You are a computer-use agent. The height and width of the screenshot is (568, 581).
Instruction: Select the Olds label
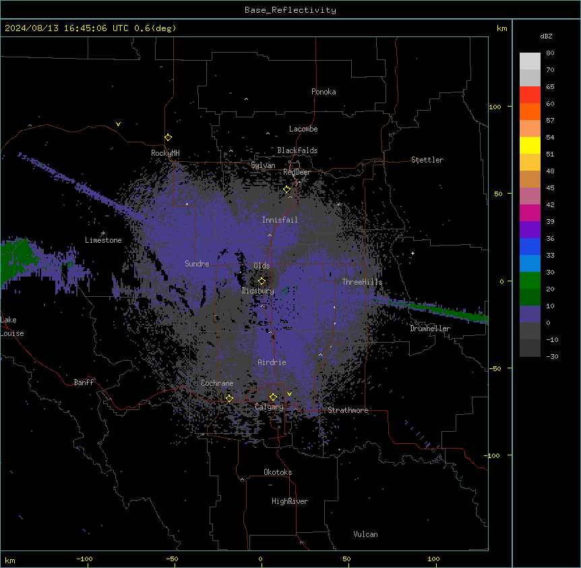pyautogui.click(x=262, y=266)
